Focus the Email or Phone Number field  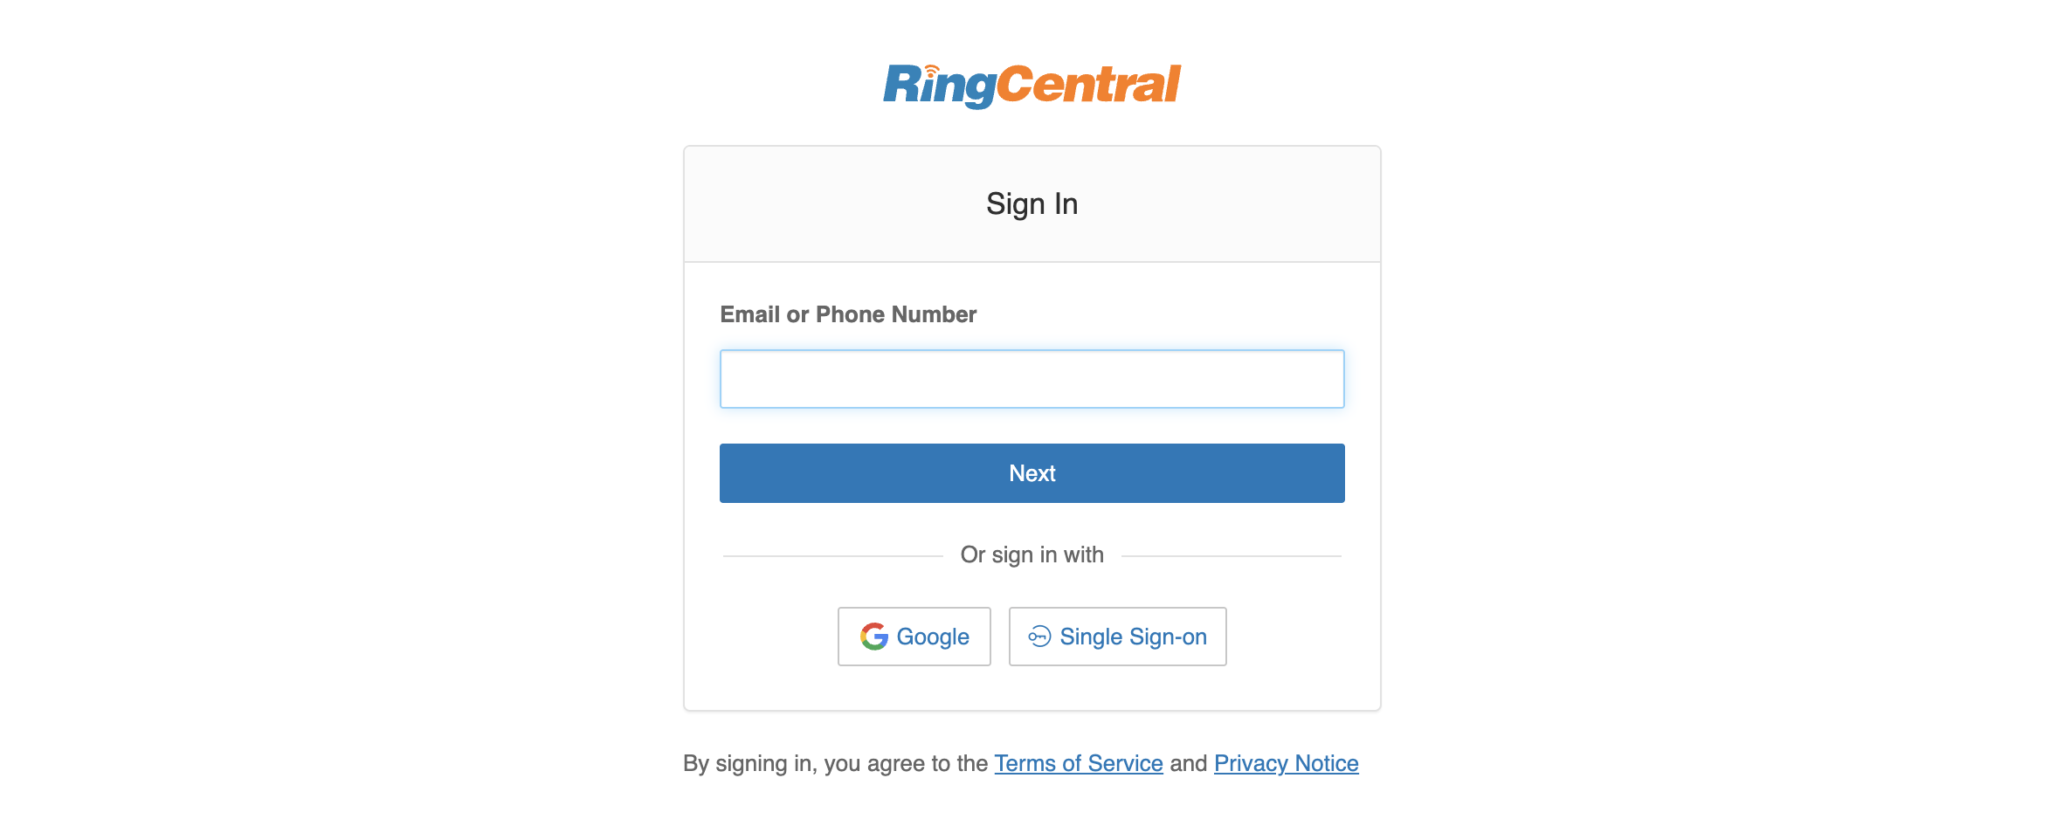(1032, 379)
